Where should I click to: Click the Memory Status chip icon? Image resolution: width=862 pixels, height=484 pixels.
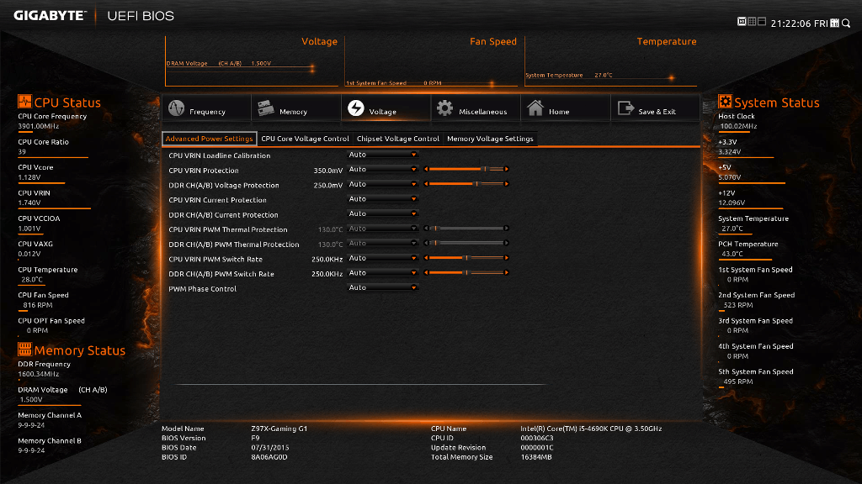point(24,349)
